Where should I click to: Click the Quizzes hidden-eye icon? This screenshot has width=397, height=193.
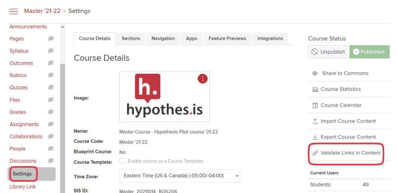tap(51, 87)
